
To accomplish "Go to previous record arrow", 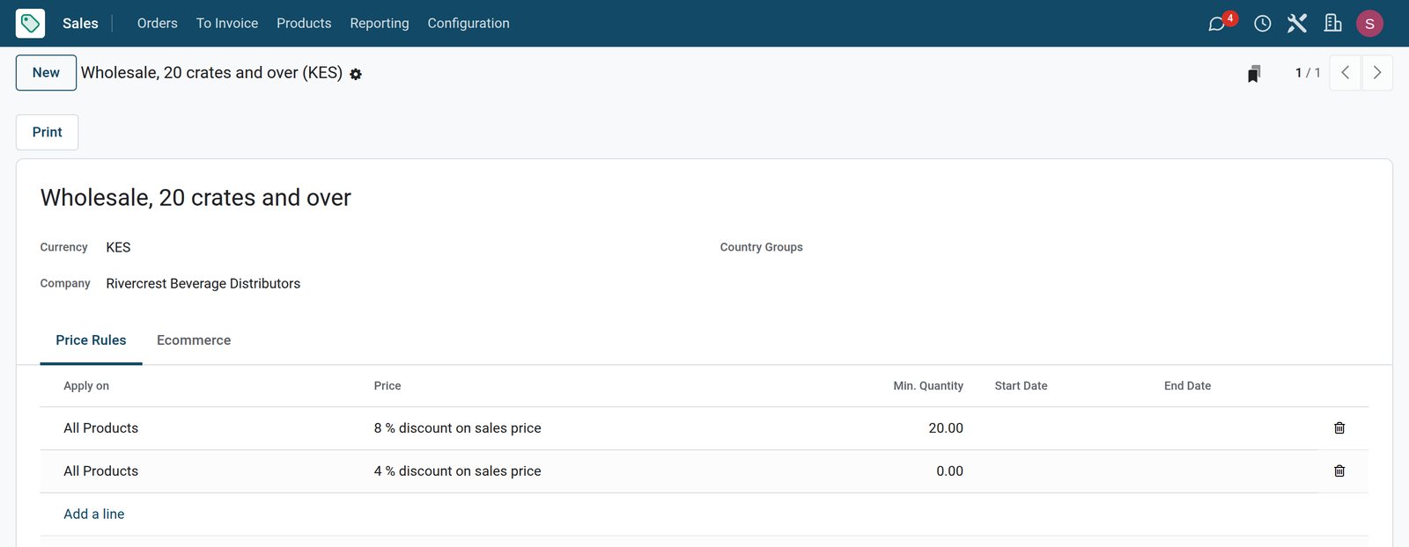I will pos(1345,73).
